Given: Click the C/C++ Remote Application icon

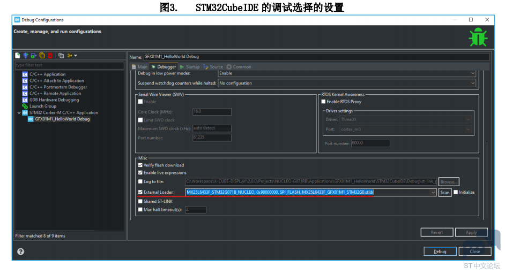Looking at the screenshot, I should click(25, 94).
